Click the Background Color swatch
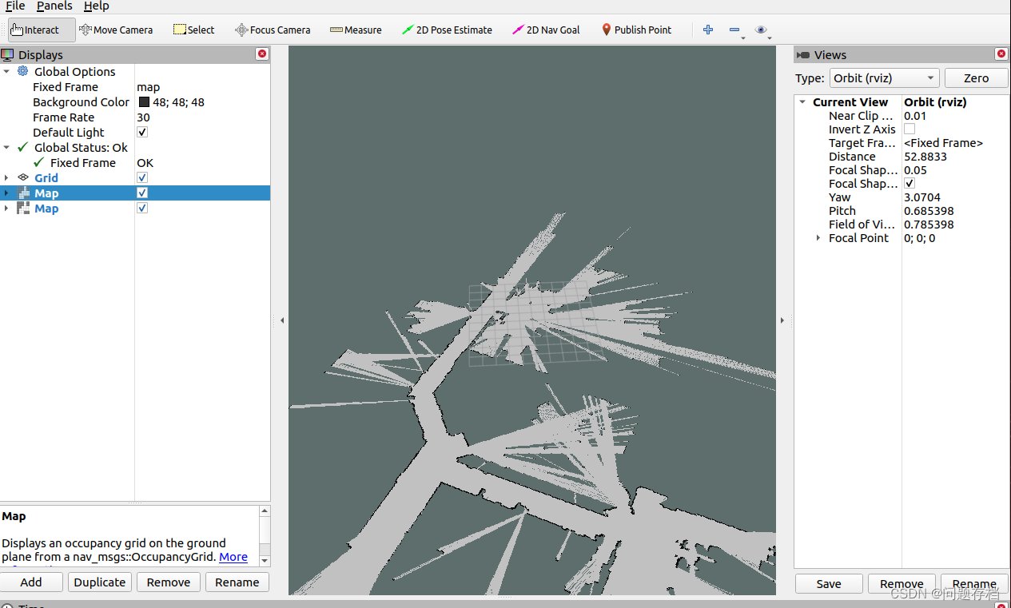This screenshot has width=1011, height=608. 144,101
